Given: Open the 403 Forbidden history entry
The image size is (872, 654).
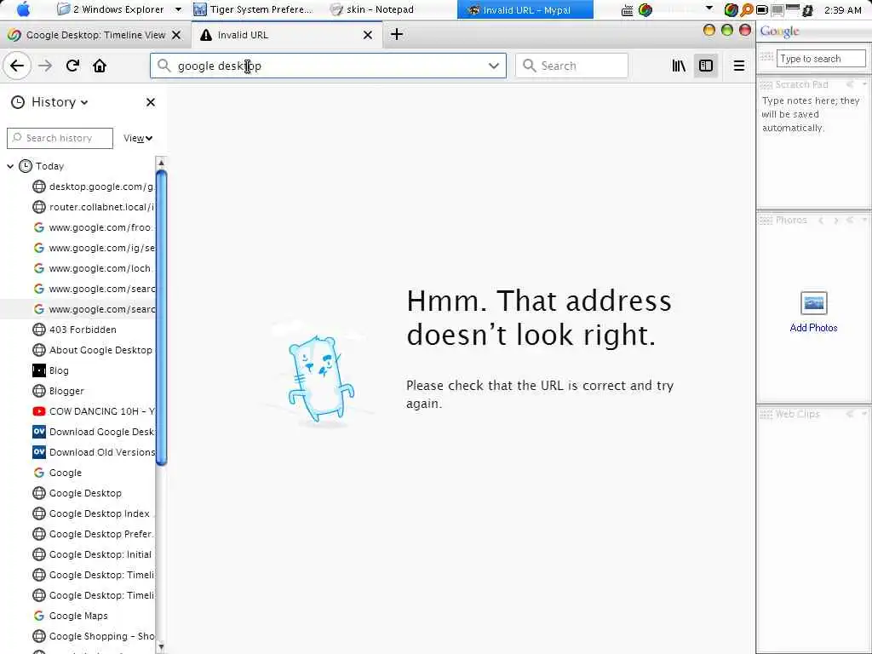Looking at the screenshot, I should pyautogui.click(x=75, y=330).
